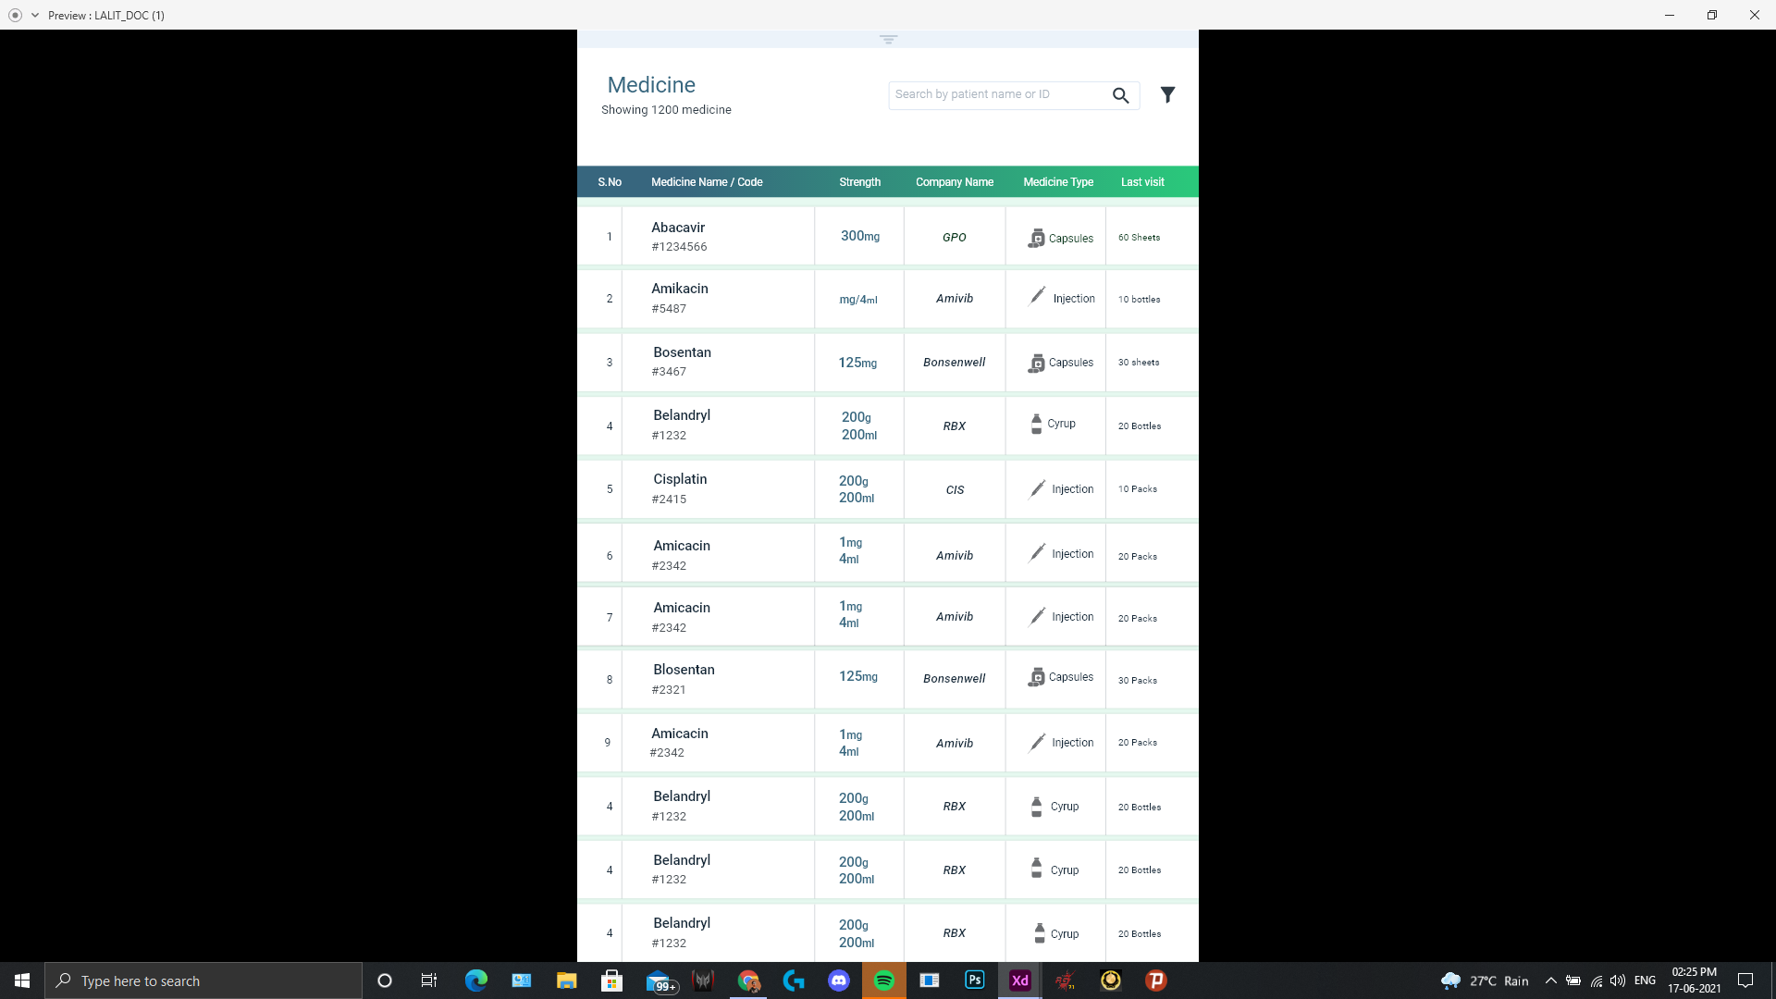Click the hamburger icon above the preview
Screen dimensions: 1776x999
[x=888, y=39]
